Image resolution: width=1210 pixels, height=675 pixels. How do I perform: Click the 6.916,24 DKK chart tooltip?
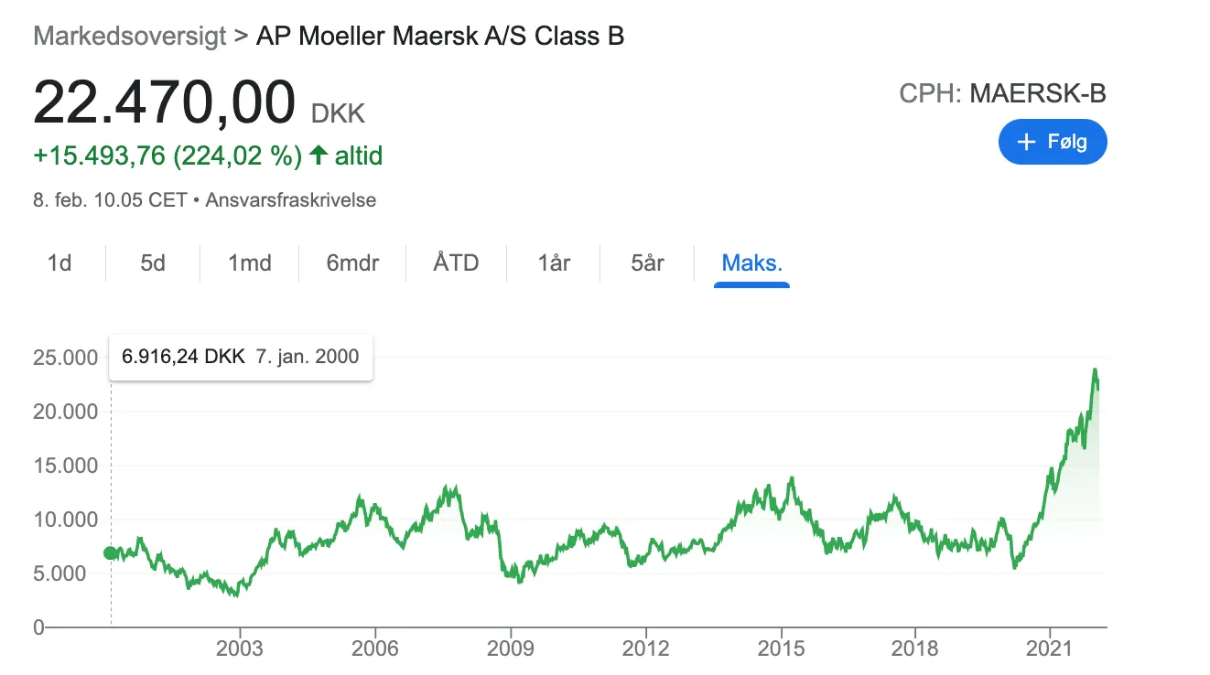click(241, 357)
